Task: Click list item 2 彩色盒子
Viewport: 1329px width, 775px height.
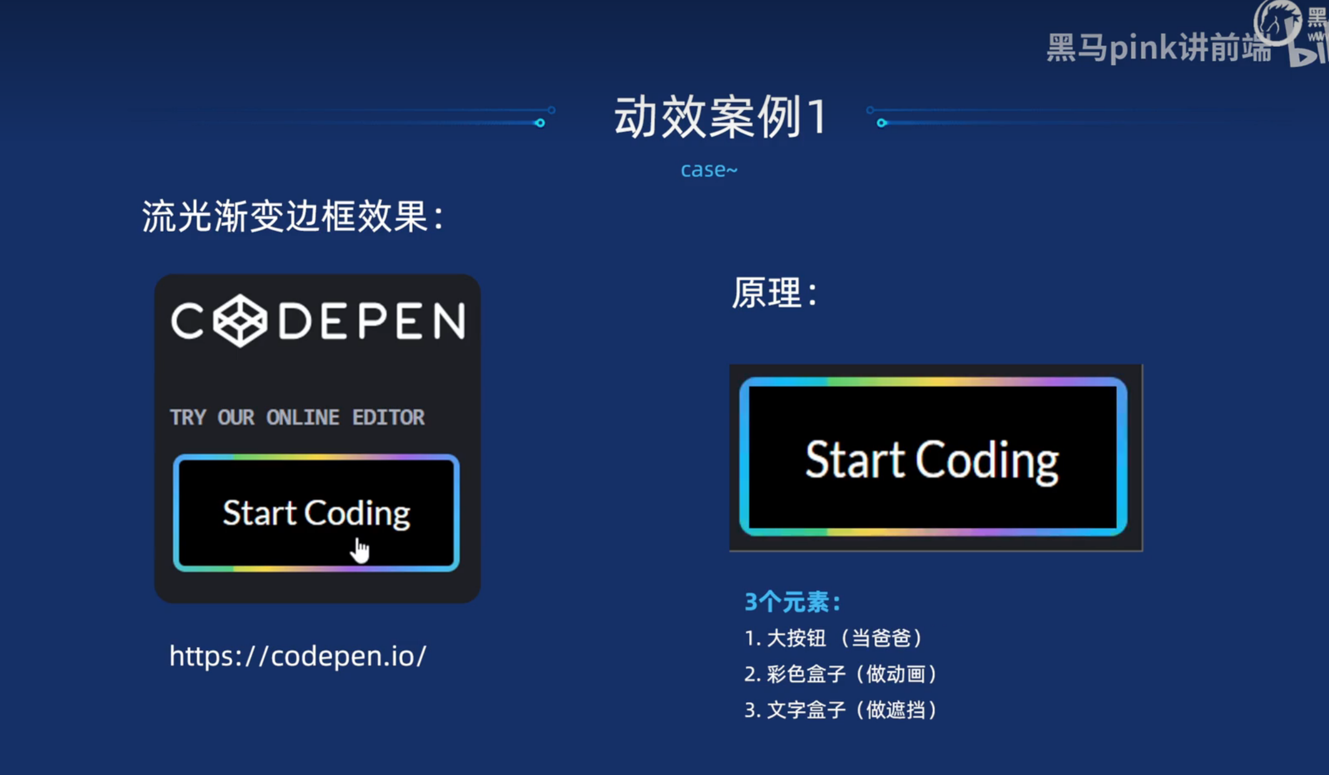Action: tap(841, 674)
